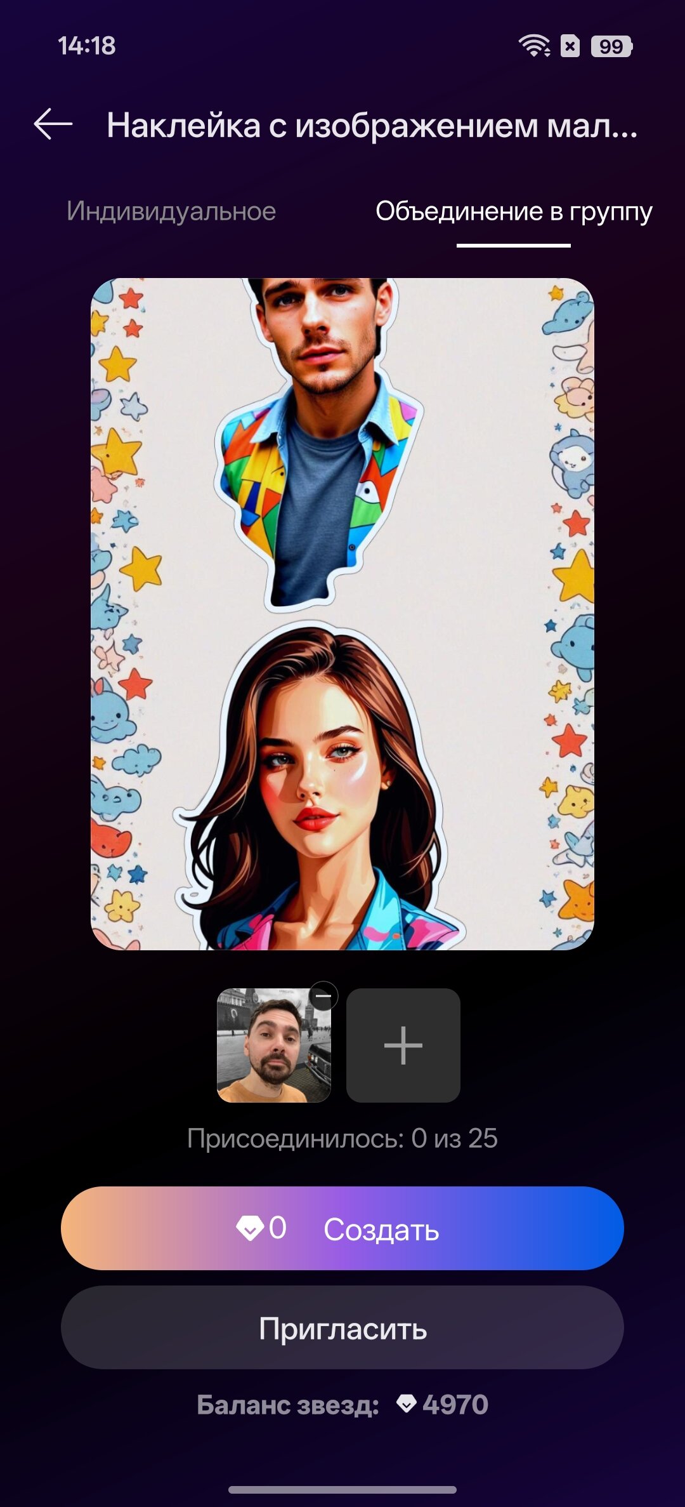This screenshot has width=685, height=1507.
Task: Remove the uploaded photo with minus icon
Action: tap(323, 997)
